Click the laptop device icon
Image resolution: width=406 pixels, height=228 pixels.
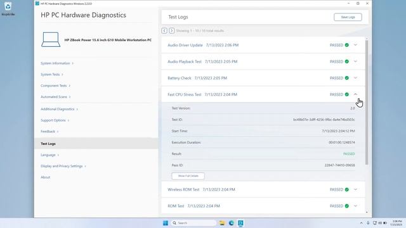pos(51,39)
